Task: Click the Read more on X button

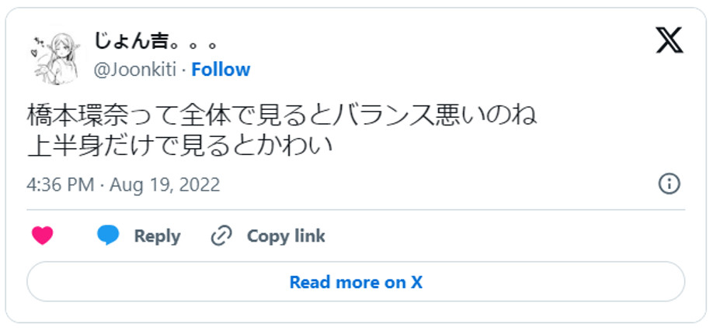Action: point(356,282)
